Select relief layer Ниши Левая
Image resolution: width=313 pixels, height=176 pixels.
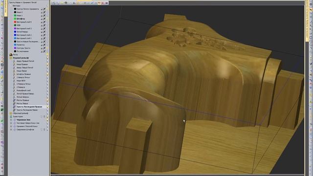pos(22,71)
